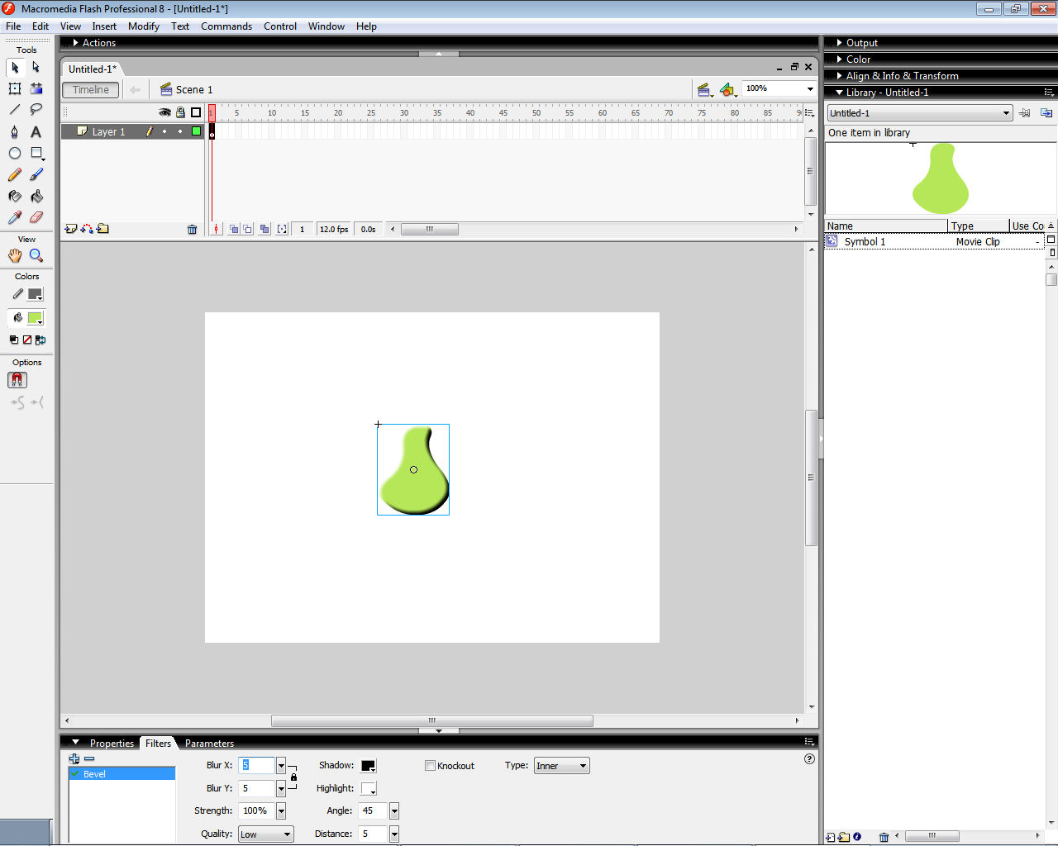This screenshot has width=1058, height=846.
Task: Open the Shadow color swatch
Action: tap(368, 766)
